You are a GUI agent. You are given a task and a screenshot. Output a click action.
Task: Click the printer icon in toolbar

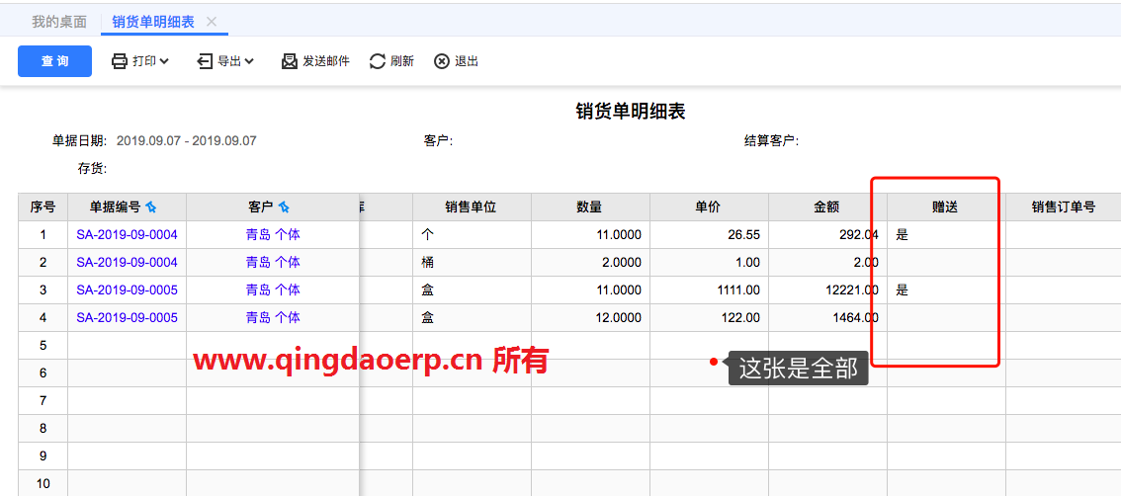coord(120,61)
